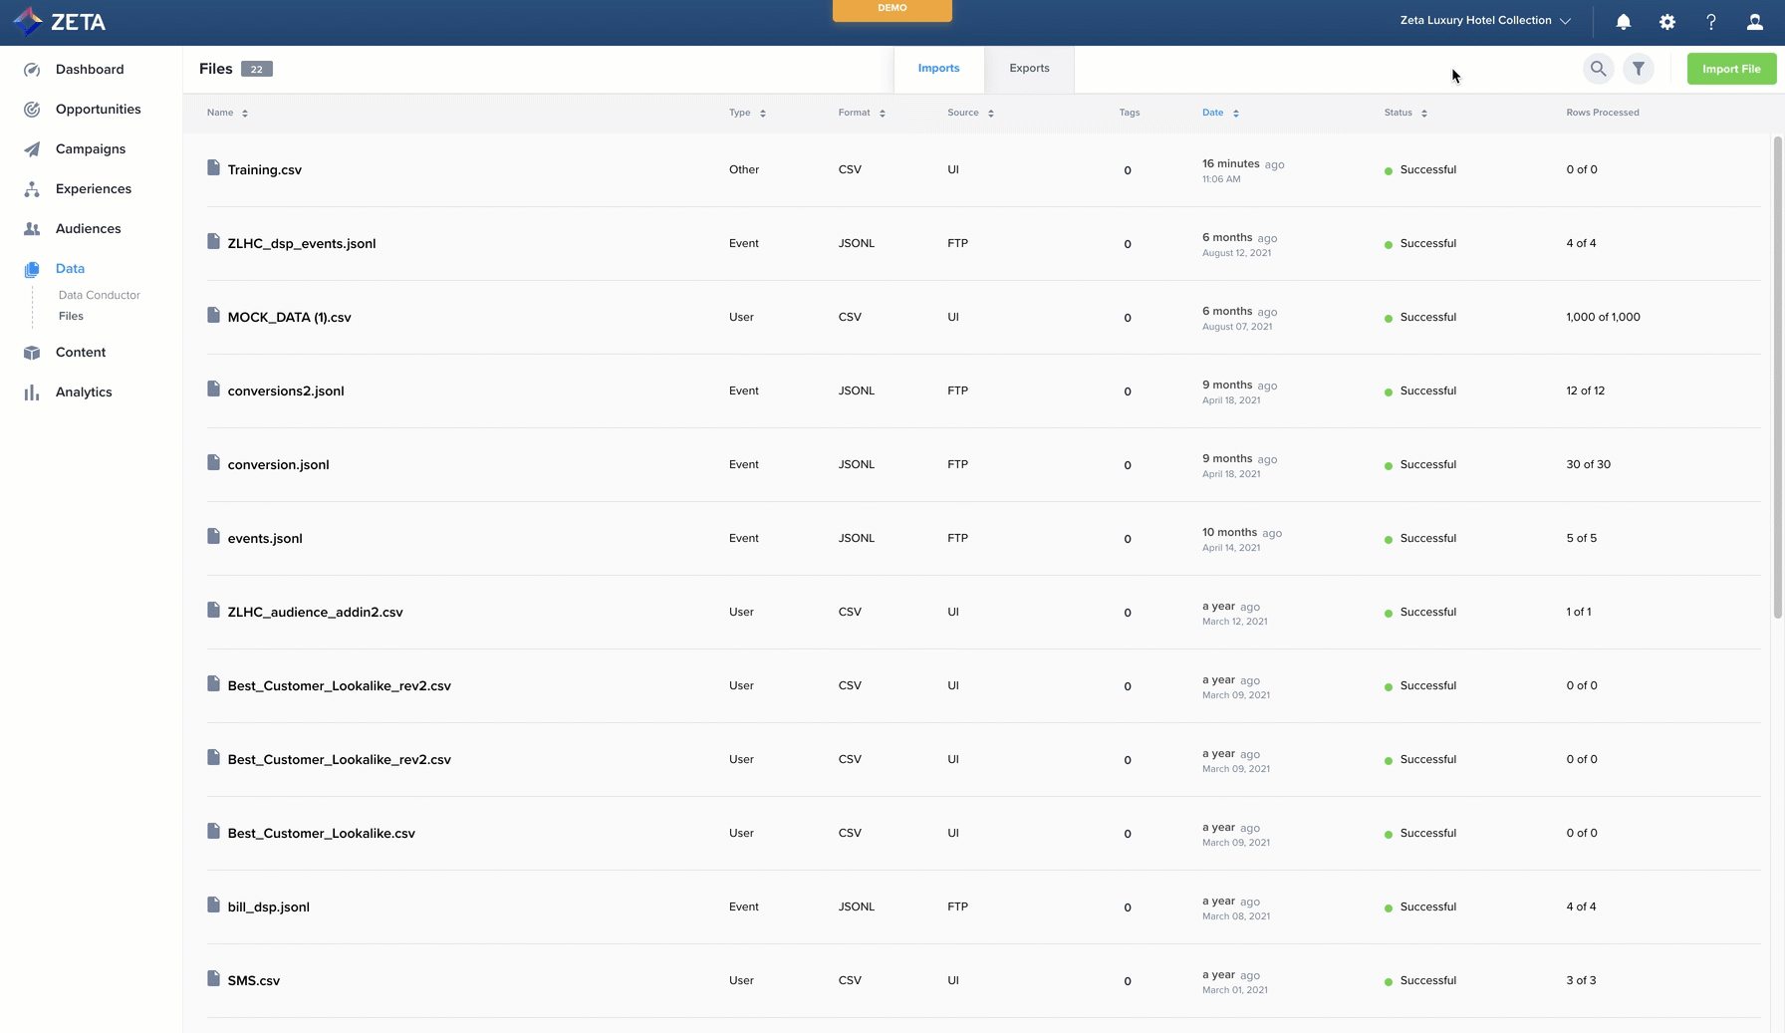Open the filter funnel icon
Viewport: 1785px width, 1033px height.
pyautogui.click(x=1638, y=69)
